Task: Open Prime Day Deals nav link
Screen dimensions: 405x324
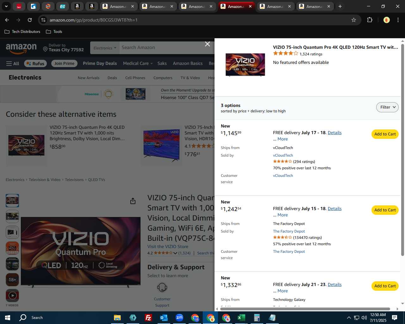Action: point(100,63)
